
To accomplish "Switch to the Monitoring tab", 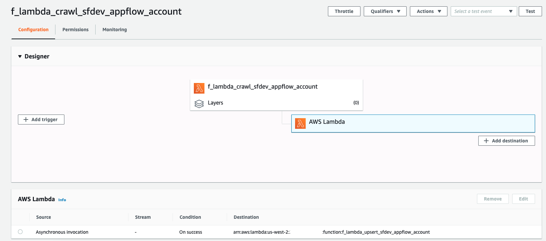I will pos(115,30).
